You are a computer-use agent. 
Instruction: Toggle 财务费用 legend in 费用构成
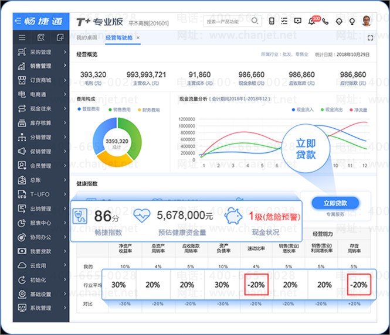click(149, 110)
